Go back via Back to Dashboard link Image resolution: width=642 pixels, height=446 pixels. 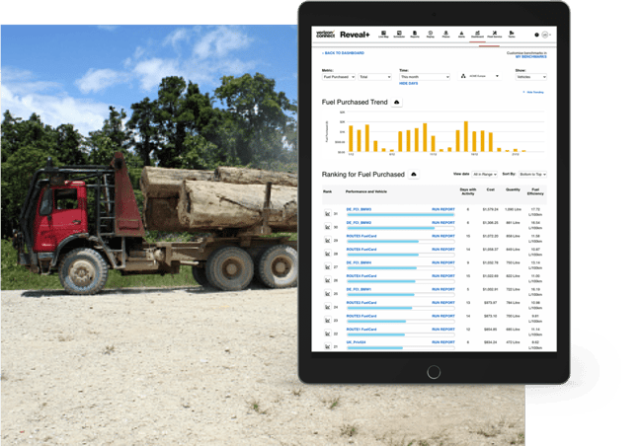[343, 53]
